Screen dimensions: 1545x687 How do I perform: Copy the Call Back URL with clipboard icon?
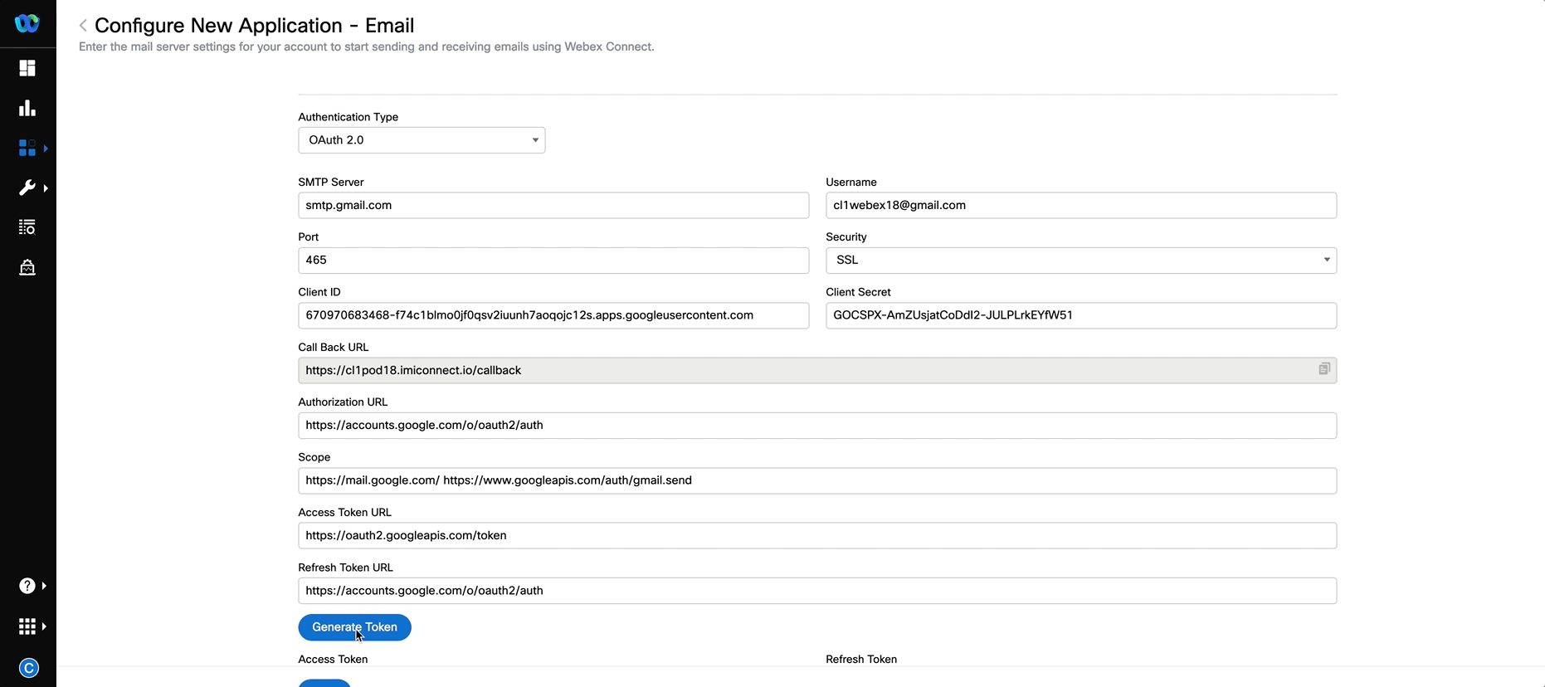1324,368
